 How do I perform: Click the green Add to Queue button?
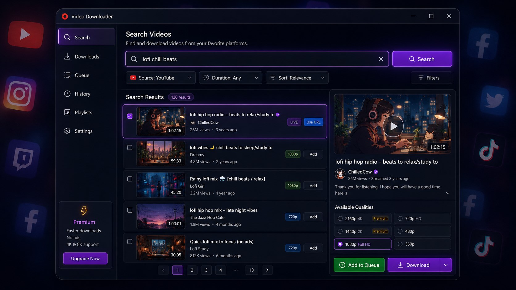359,265
